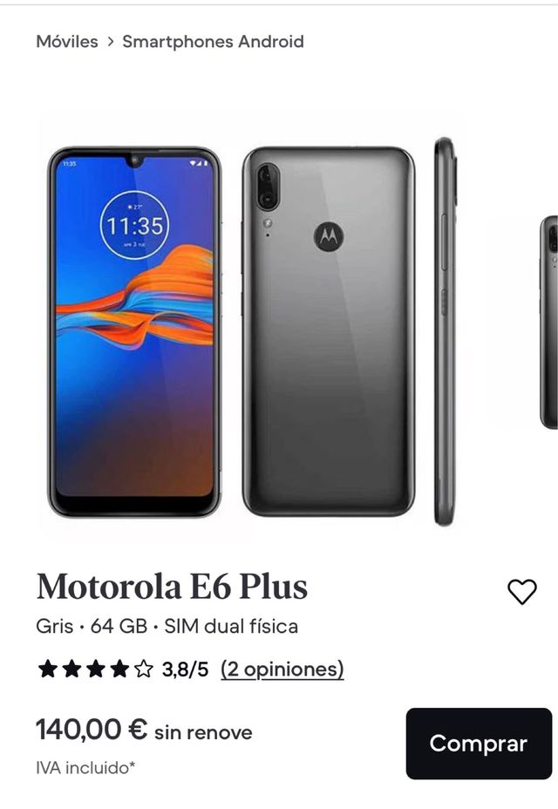This screenshot has height=809, width=558.
Task: Open the 2 opiniones reviews link
Action: (x=282, y=670)
